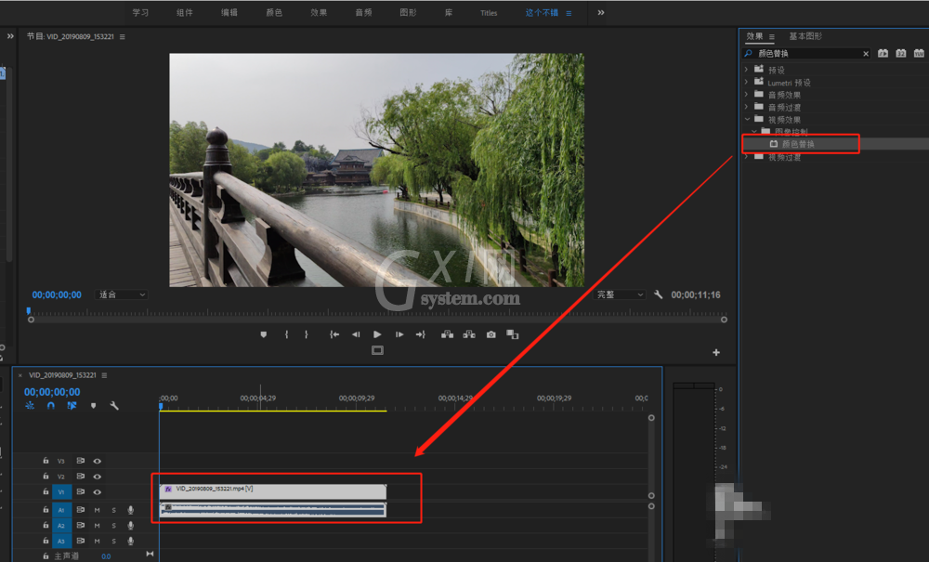This screenshot has width=929, height=562.
Task: Solo the A3 audio track
Action: [113, 541]
